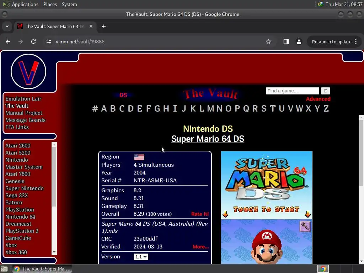Click the CRC value 23a00ddf
The image size is (364, 273).
[145, 239]
